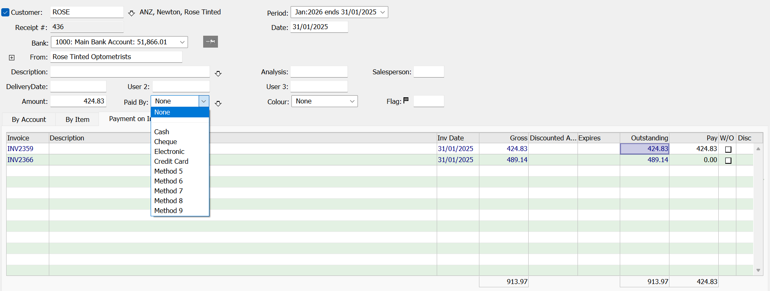Click the Flag text field
The width and height of the screenshot is (770, 291).
tap(429, 101)
